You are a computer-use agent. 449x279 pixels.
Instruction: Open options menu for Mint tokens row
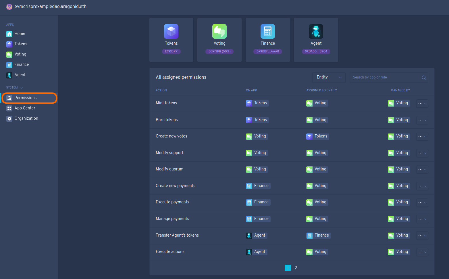click(422, 103)
